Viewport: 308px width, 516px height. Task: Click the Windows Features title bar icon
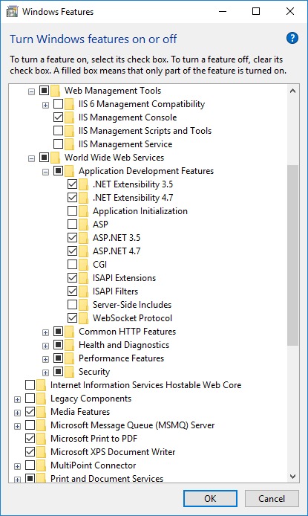(x=12, y=11)
